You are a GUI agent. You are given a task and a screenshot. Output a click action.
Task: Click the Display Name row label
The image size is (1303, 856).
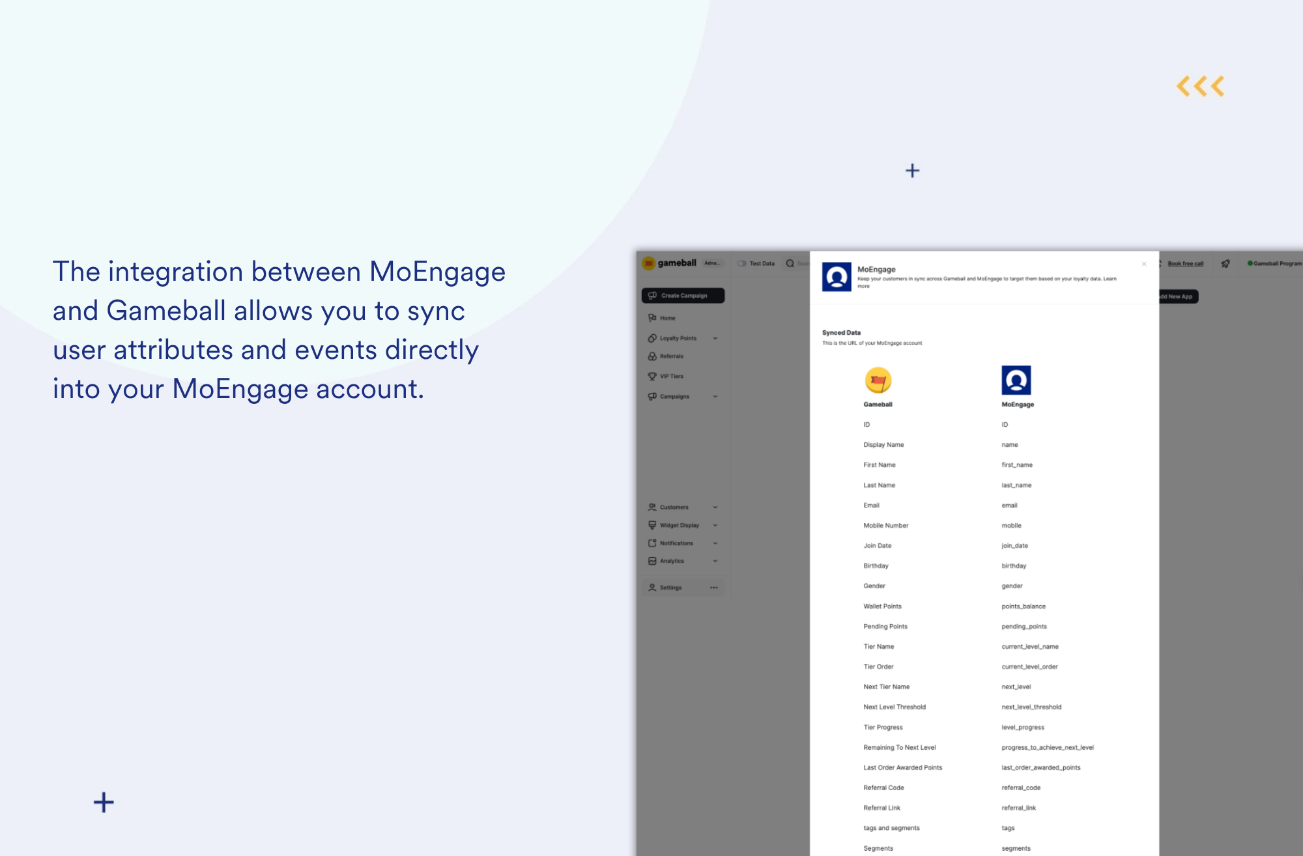click(x=883, y=445)
